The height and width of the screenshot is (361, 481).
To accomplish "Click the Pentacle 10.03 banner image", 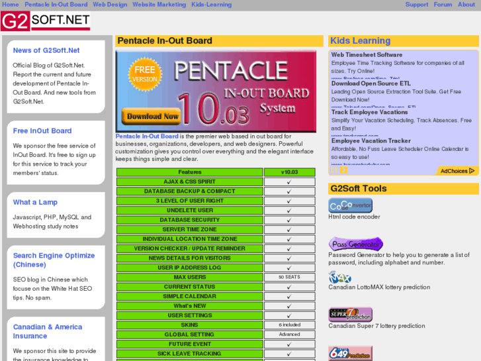I will click(216, 91).
